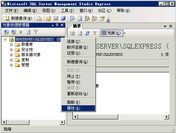Expand the 复制 folder node
The image size is (176, 133).
click(11, 60)
